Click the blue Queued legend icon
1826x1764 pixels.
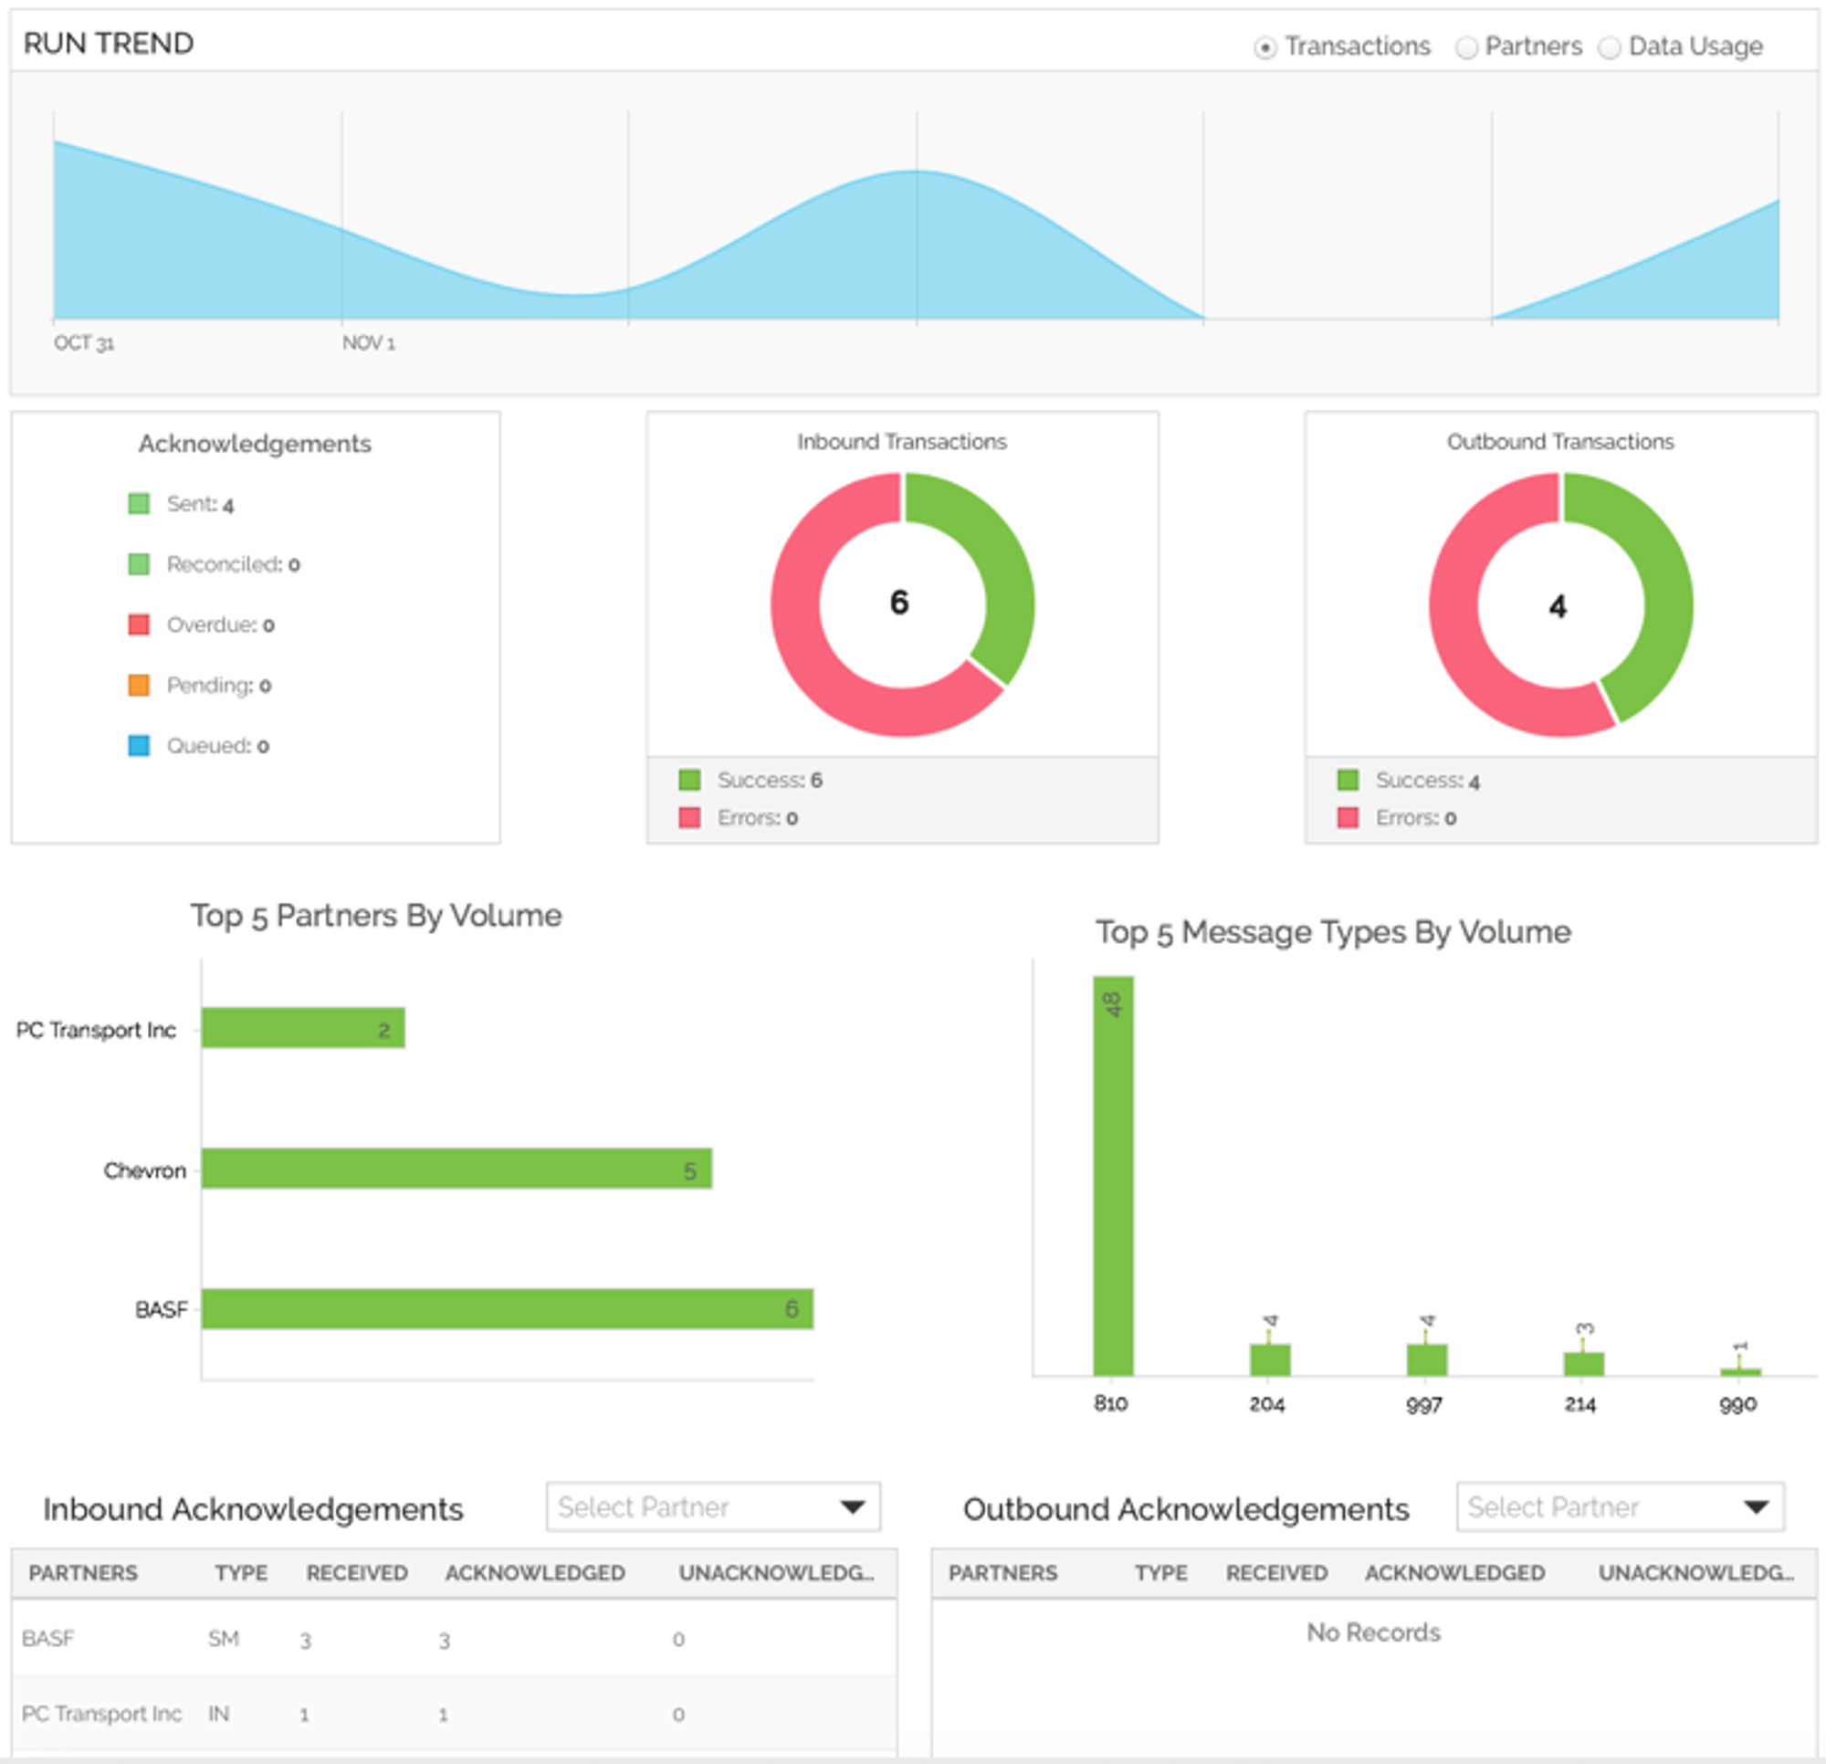click(x=139, y=745)
